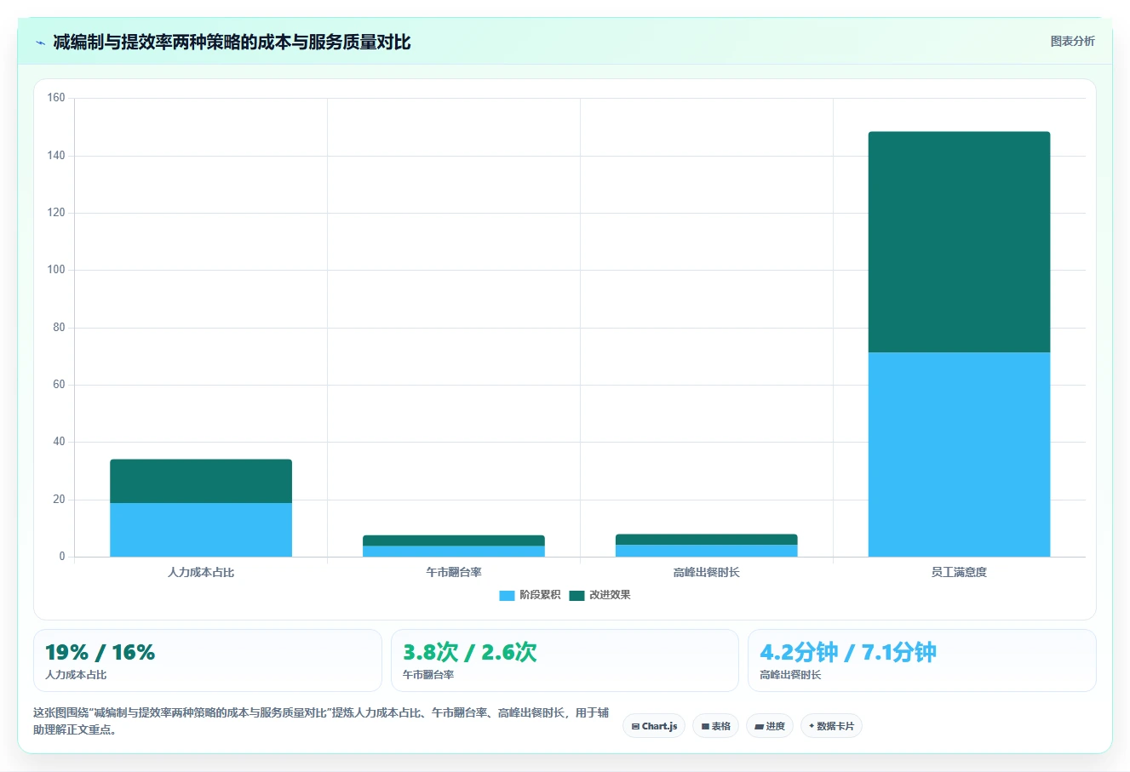
Task: Click the light blue 阶段累积 legend swatch
Action: click(x=507, y=595)
